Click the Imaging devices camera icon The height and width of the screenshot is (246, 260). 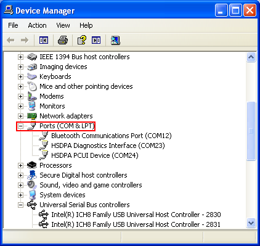32,67
